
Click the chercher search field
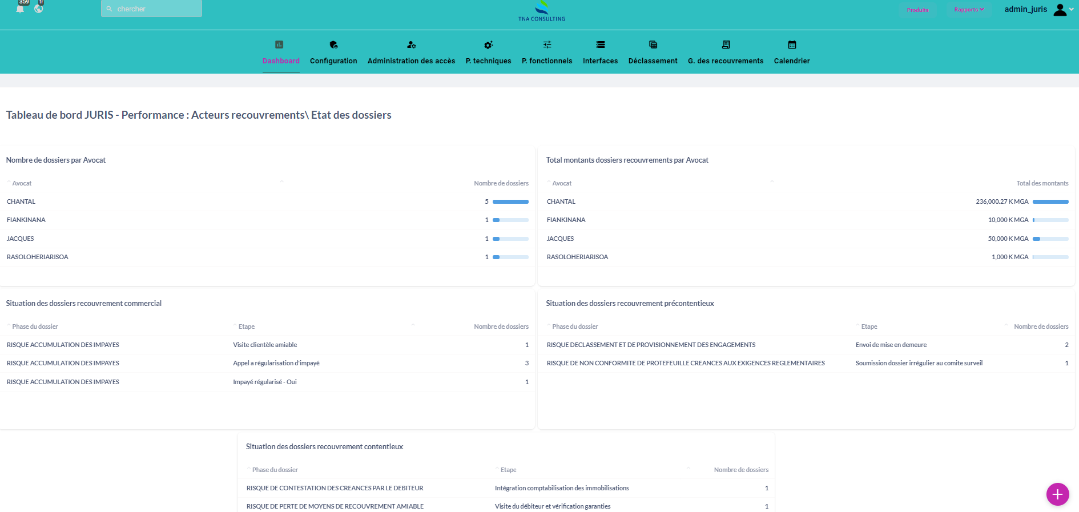[x=151, y=9]
